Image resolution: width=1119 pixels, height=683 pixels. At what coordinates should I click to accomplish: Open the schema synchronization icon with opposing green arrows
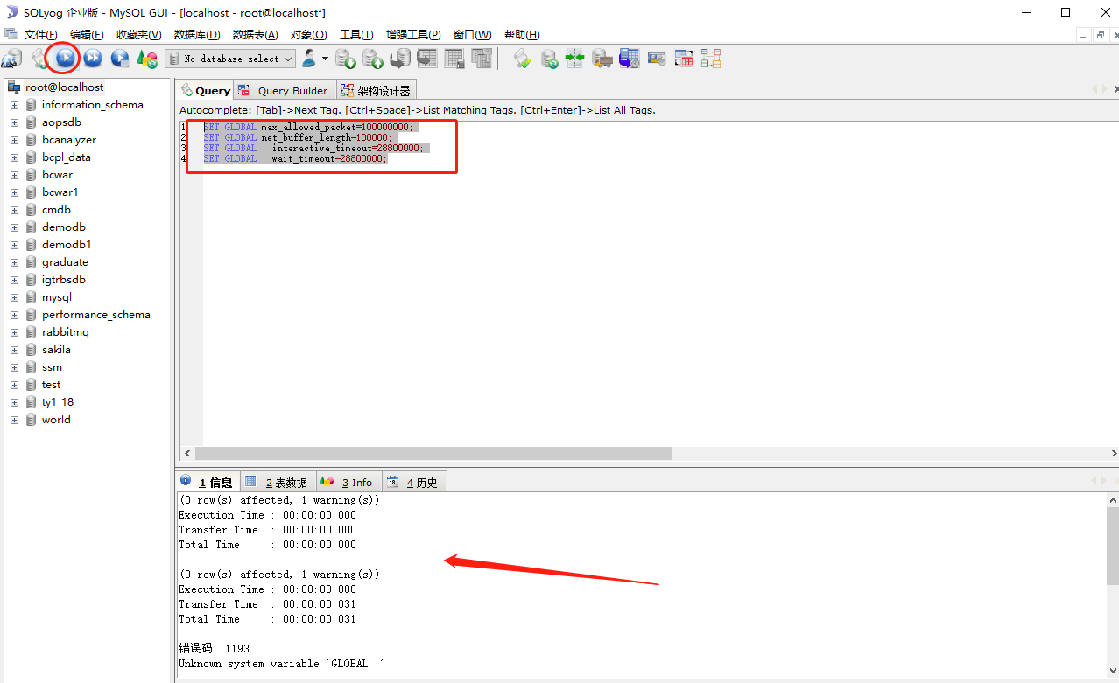[x=574, y=58]
